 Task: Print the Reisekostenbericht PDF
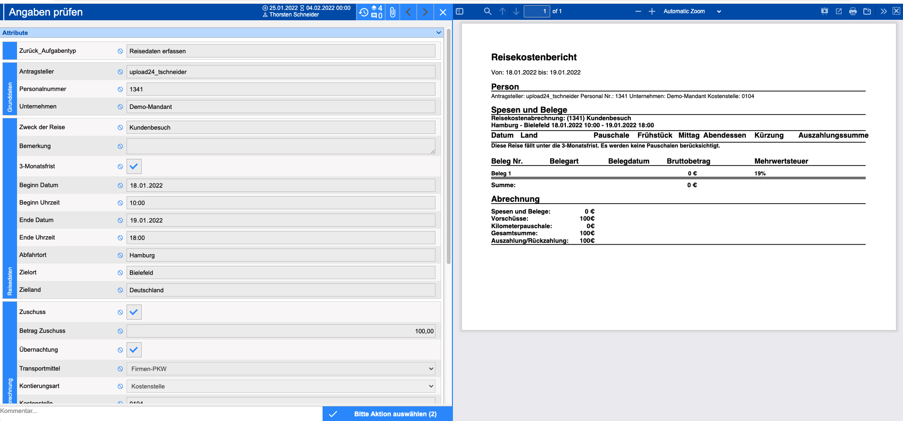[853, 11]
